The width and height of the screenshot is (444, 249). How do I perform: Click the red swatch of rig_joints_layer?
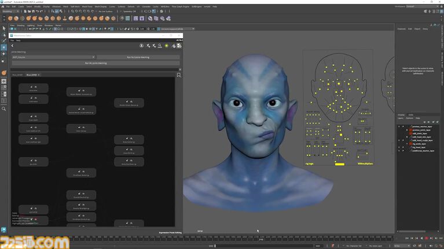(x=410, y=144)
